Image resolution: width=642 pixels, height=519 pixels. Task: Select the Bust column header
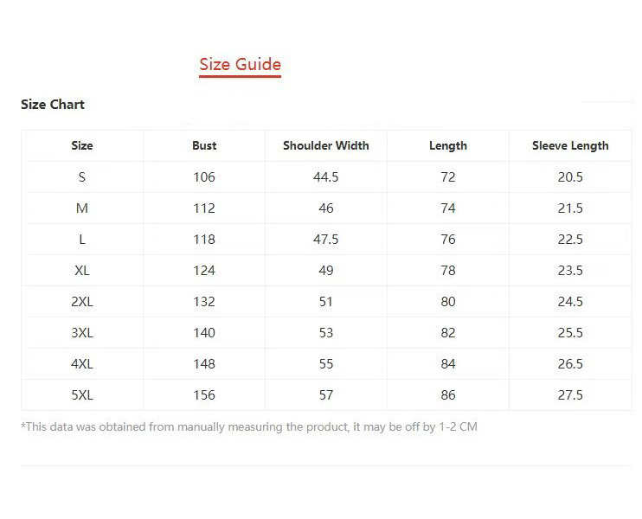(x=204, y=146)
